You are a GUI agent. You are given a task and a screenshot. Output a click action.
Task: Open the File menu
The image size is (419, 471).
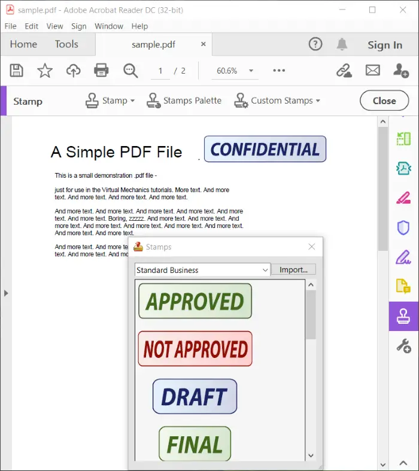[x=11, y=26]
